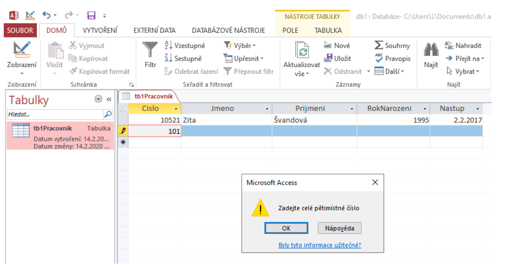Click Vyjmout scissors icon
Screen dimensions: 505x265
click(73, 45)
